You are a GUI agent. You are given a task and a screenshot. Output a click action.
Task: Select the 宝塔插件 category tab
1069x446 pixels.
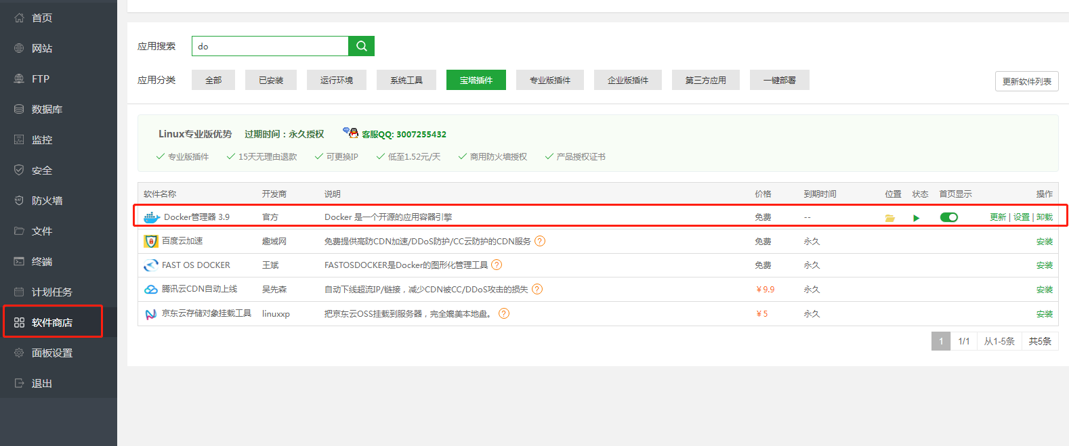(x=476, y=80)
